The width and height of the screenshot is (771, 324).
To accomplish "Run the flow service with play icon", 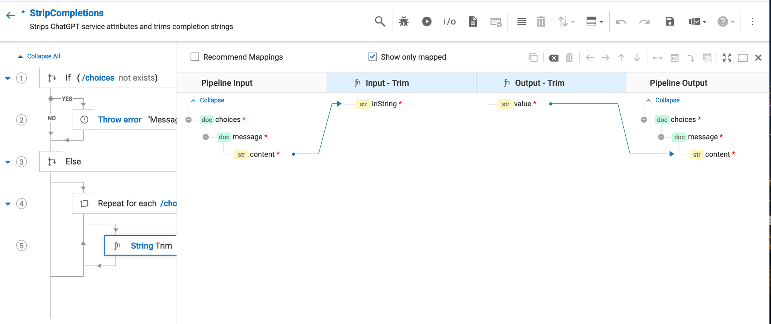I will click(x=427, y=22).
